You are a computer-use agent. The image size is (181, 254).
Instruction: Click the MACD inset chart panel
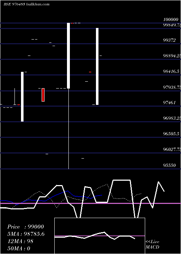(100, 236)
